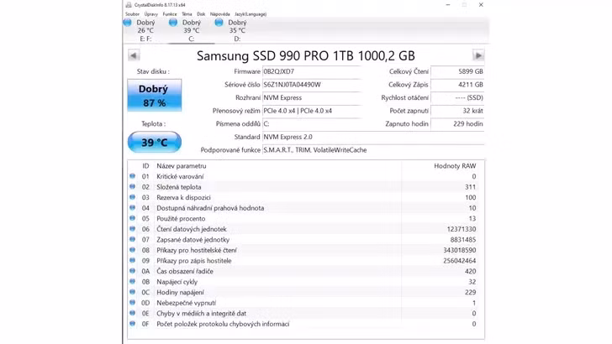The image size is (612, 344).
Task: Click the disk title Samsung SSD 990 PRO 1TB
Action: [x=306, y=55]
